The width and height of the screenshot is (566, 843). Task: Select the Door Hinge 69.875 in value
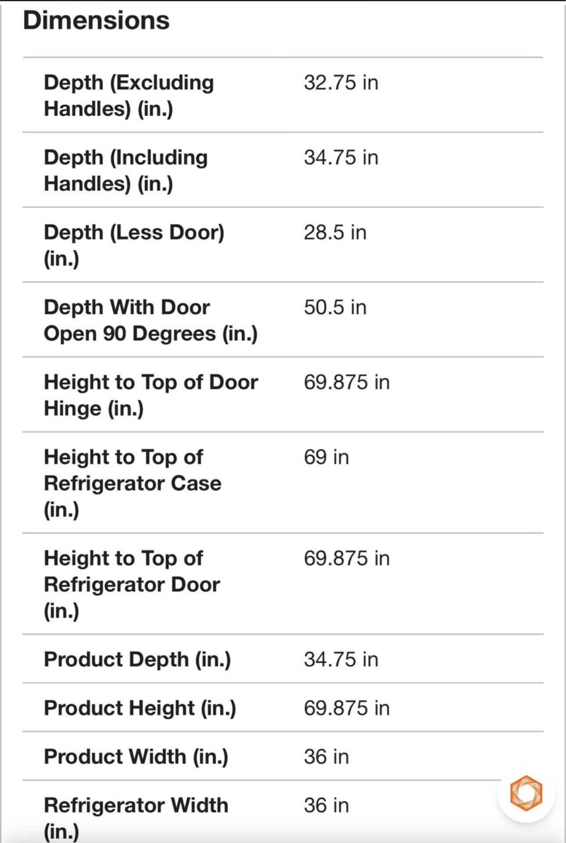coord(347,382)
